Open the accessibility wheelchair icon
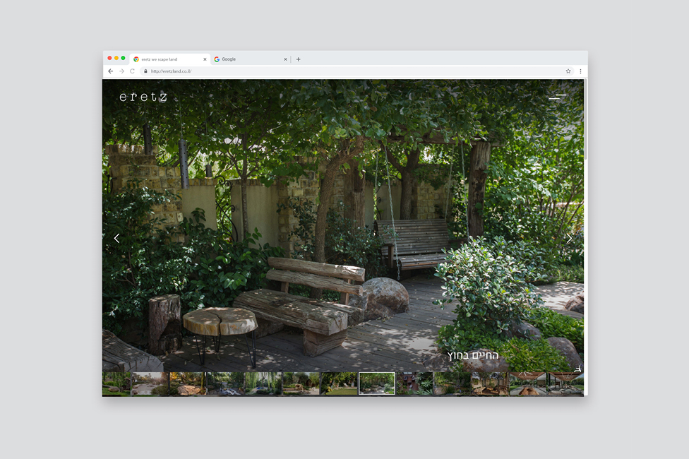Screen dimensions: 689x459 coord(578,369)
